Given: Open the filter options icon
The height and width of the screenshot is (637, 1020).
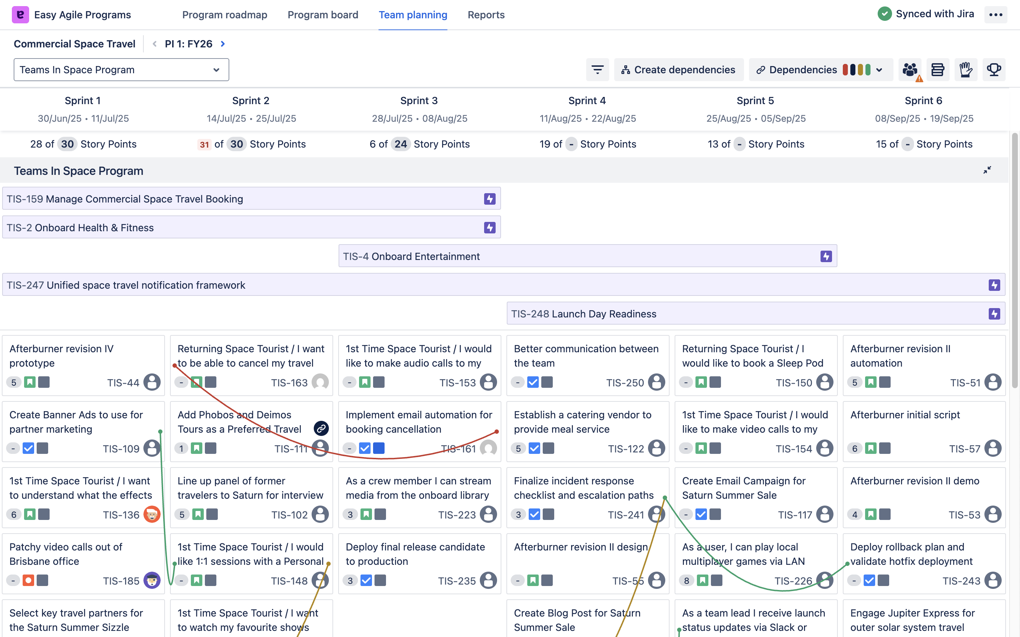Looking at the screenshot, I should coord(597,70).
